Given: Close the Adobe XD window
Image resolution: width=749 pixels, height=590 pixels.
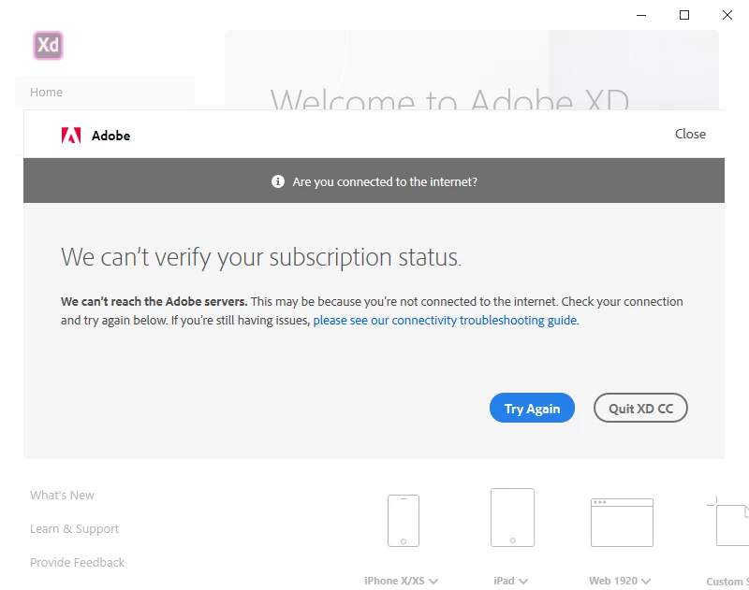Looking at the screenshot, I should (727, 15).
